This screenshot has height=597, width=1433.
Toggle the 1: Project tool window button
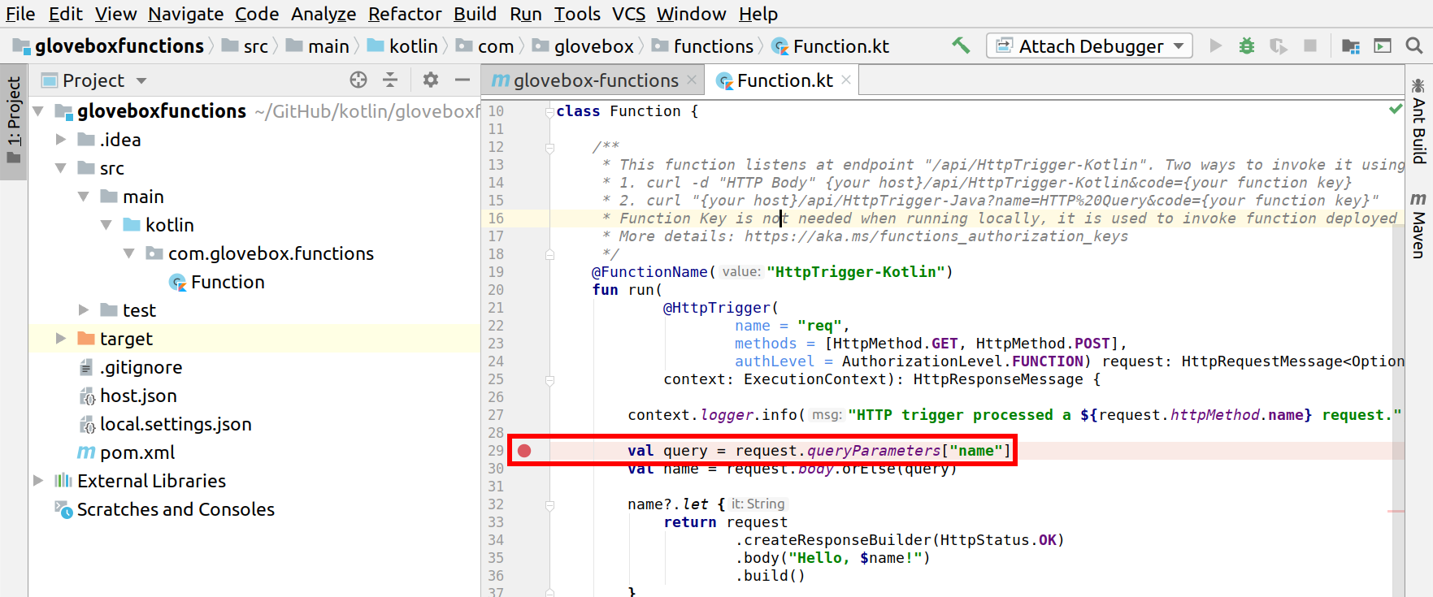tap(14, 120)
